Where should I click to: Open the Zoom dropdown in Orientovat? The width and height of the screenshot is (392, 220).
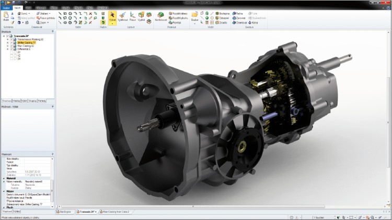[x=44, y=22]
